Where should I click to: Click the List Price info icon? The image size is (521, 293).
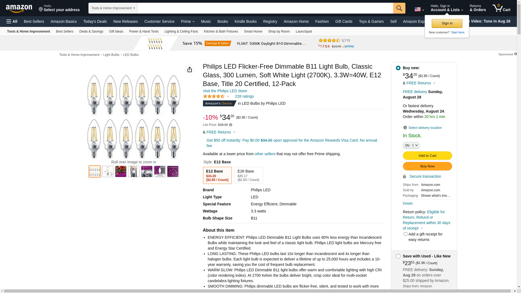[x=231, y=125]
